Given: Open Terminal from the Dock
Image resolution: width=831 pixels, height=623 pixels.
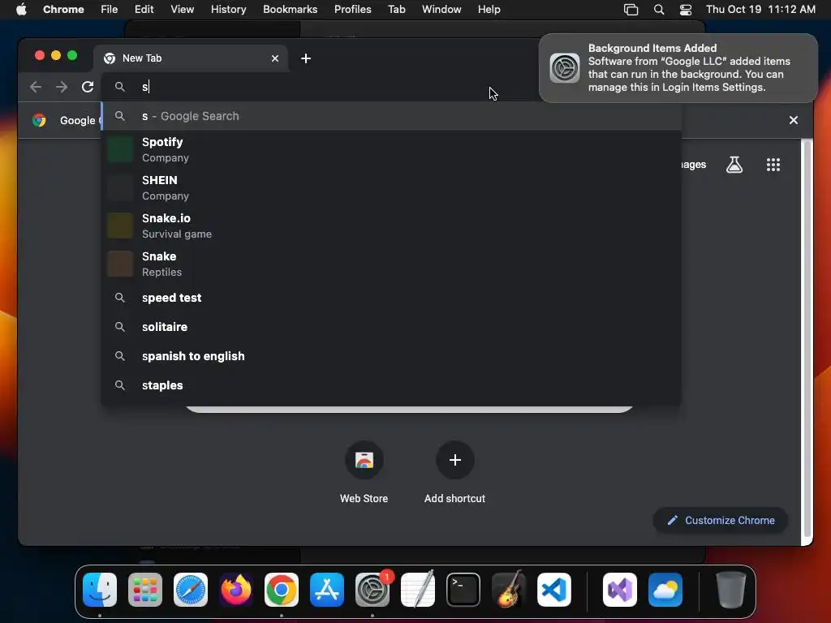Looking at the screenshot, I should (x=463, y=590).
